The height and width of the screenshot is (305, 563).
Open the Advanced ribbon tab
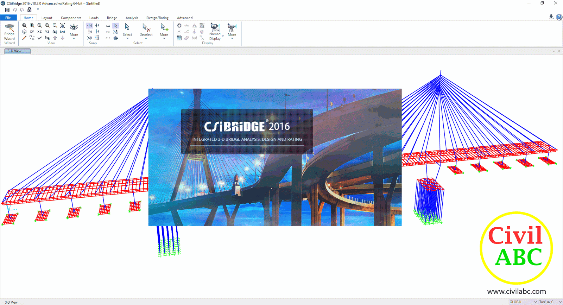185,18
